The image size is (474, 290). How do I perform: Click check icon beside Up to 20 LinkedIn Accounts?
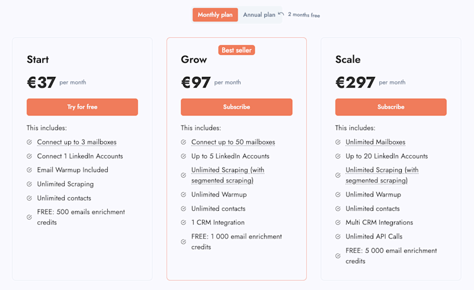point(338,156)
